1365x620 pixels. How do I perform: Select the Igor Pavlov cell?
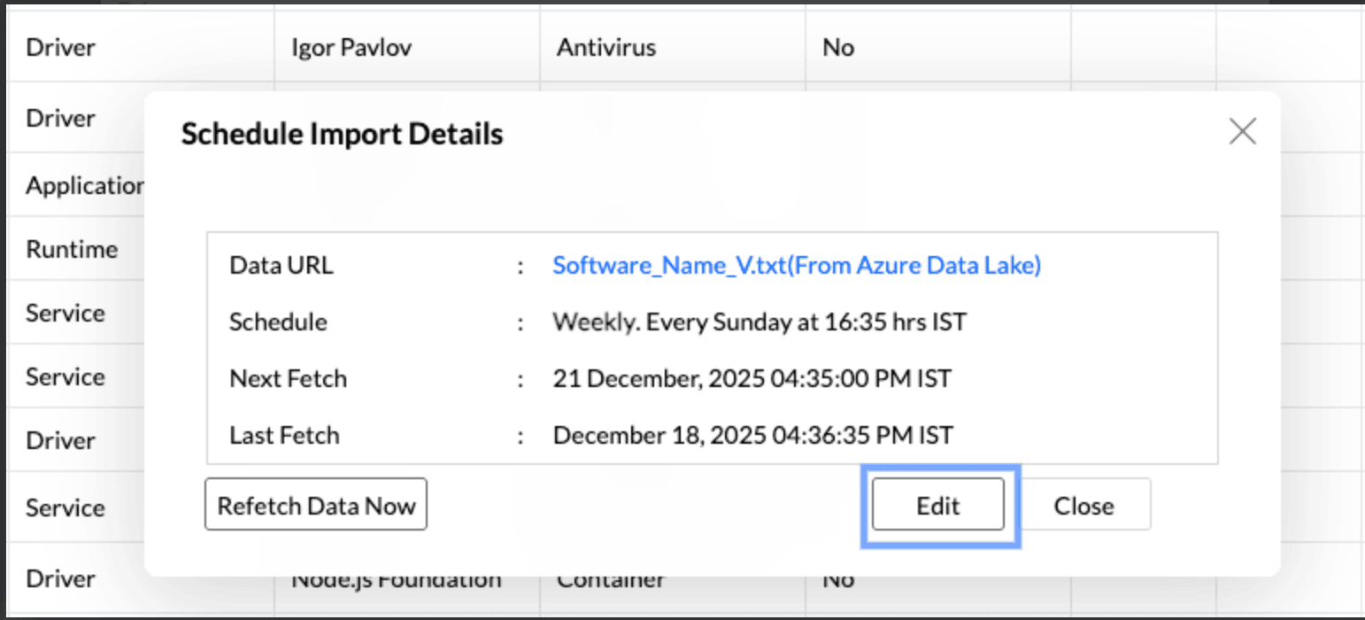pyautogui.click(x=351, y=47)
